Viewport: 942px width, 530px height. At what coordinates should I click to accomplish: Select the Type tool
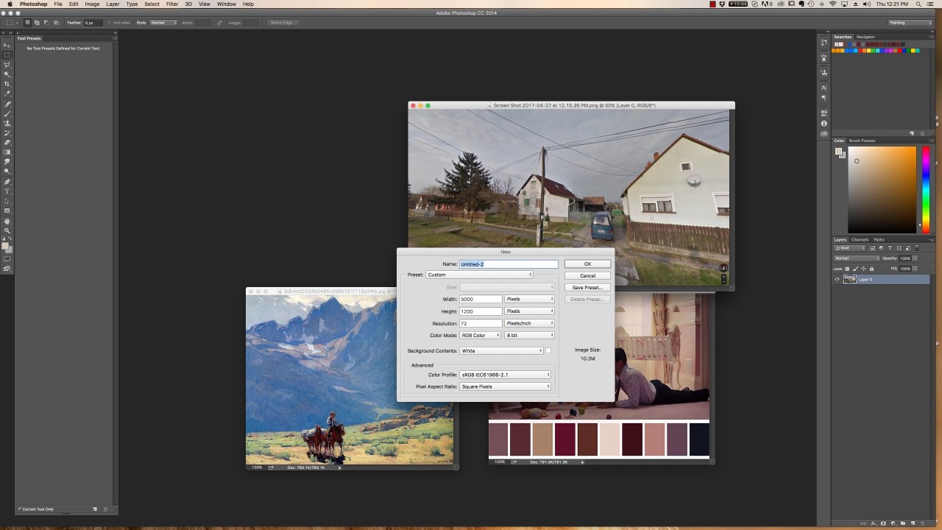point(7,191)
